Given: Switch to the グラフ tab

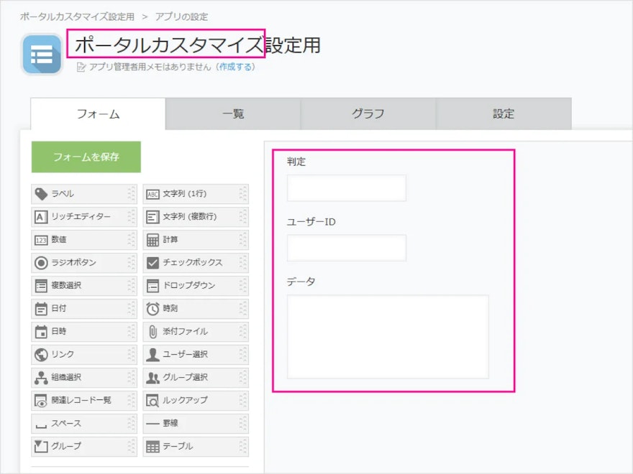Looking at the screenshot, I should (369, 113).
